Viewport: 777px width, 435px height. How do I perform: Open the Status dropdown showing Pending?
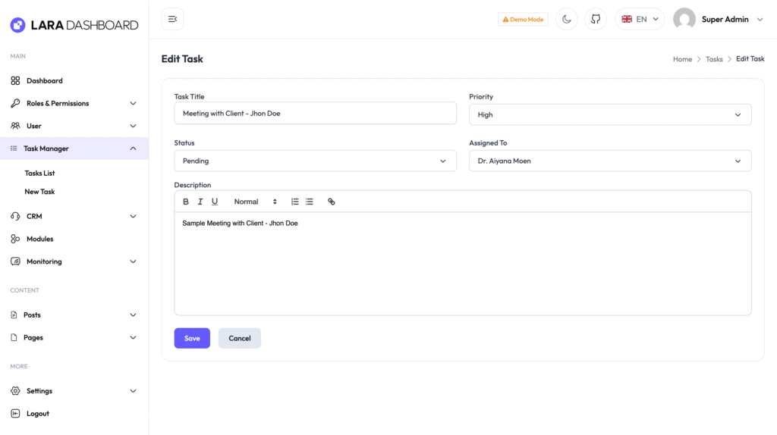[x=315, y=161]
